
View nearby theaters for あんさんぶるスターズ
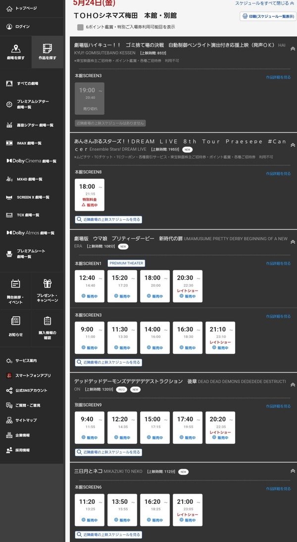[x=108, y=219]
